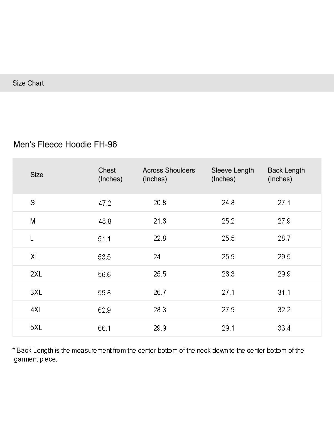Click the S size row label
Viewport: 334px width, 446px height.
(x=33, y=203)
